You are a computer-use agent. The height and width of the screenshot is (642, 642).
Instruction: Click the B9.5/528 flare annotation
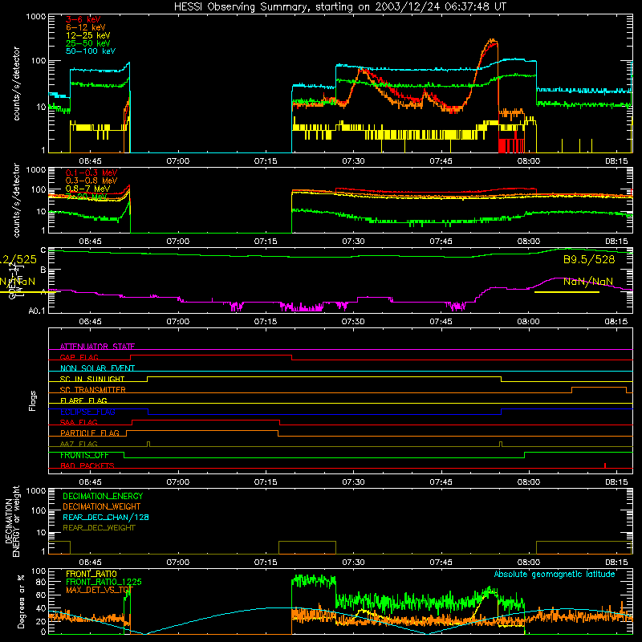(x=589, y=259)
